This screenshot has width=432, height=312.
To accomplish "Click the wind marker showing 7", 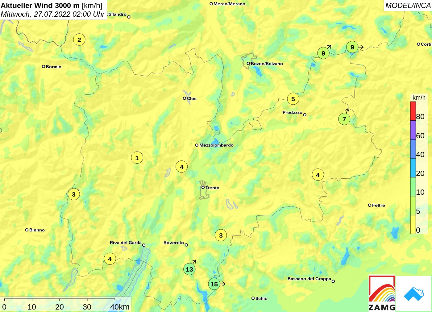I will pyautogui.click(x=344, y=119).
